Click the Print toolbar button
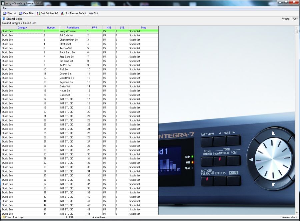 point(94,13)
